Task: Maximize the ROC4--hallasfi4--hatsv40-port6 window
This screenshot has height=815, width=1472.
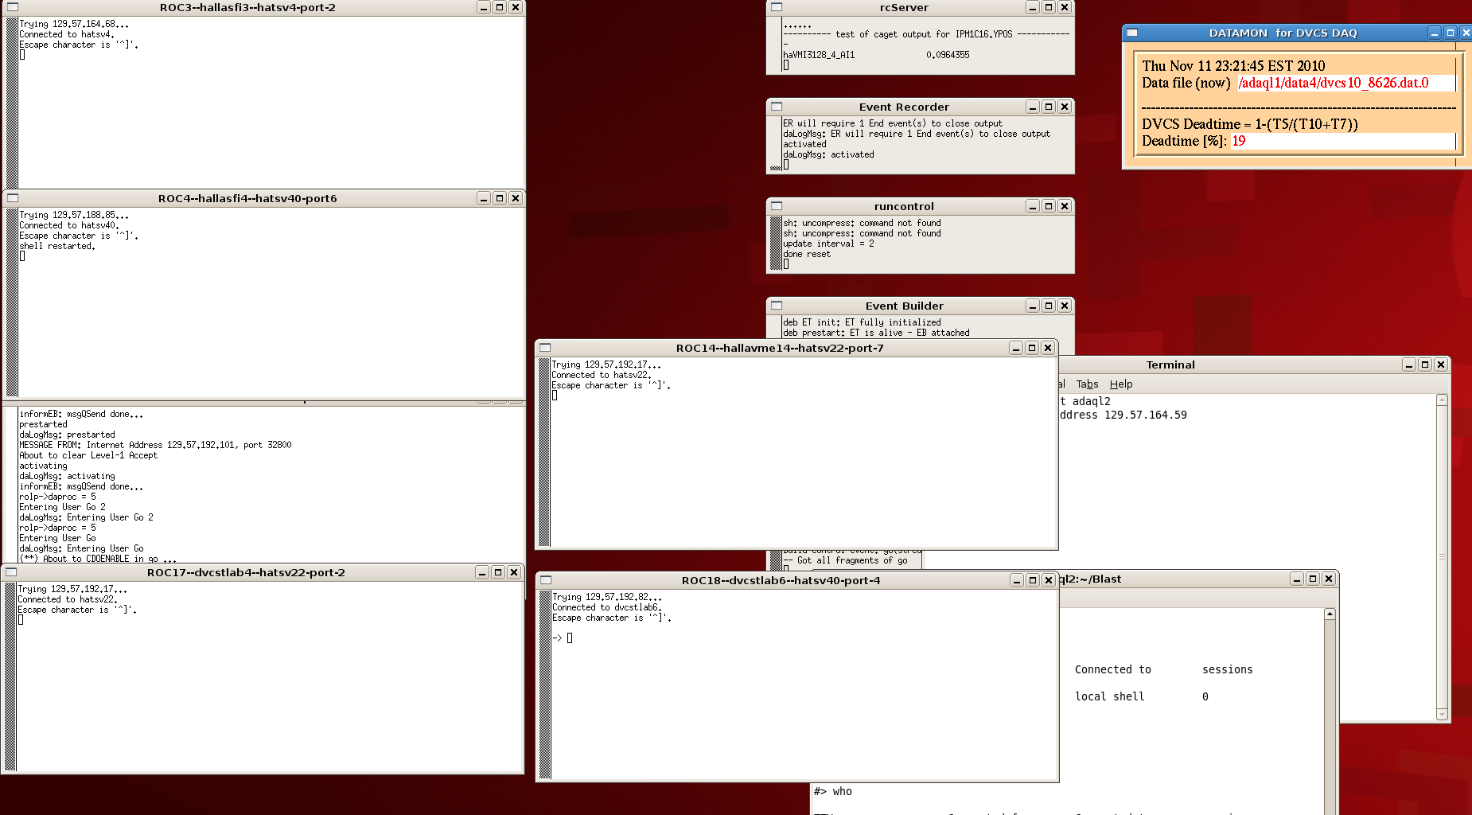Action: (x=500, y=198)
